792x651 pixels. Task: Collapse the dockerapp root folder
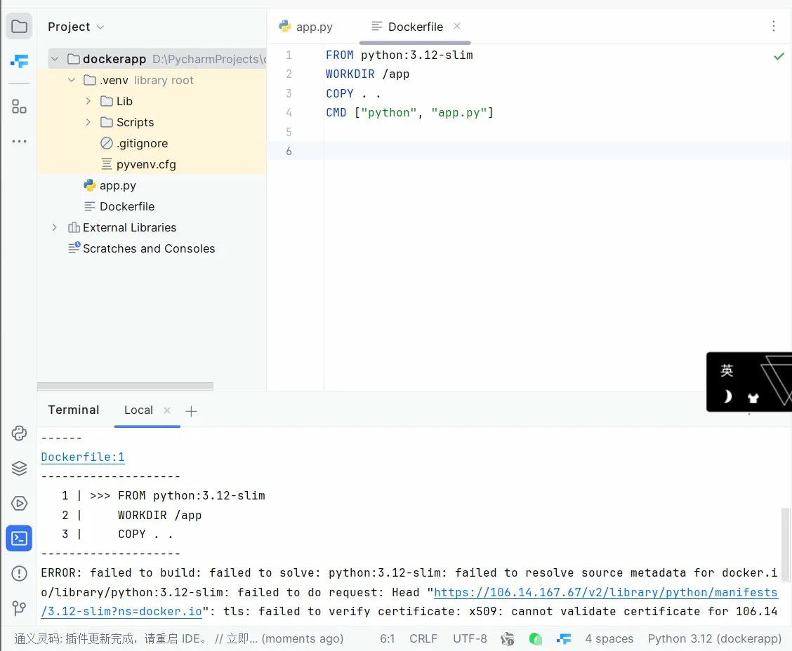pyautogui.click(x=55, y=59)
